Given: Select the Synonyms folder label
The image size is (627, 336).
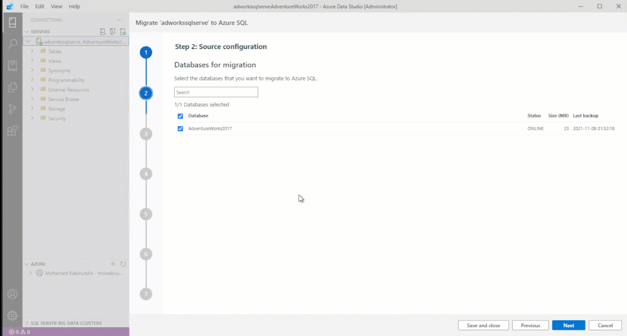Looking at the screenshot, I should pos(59,71).
